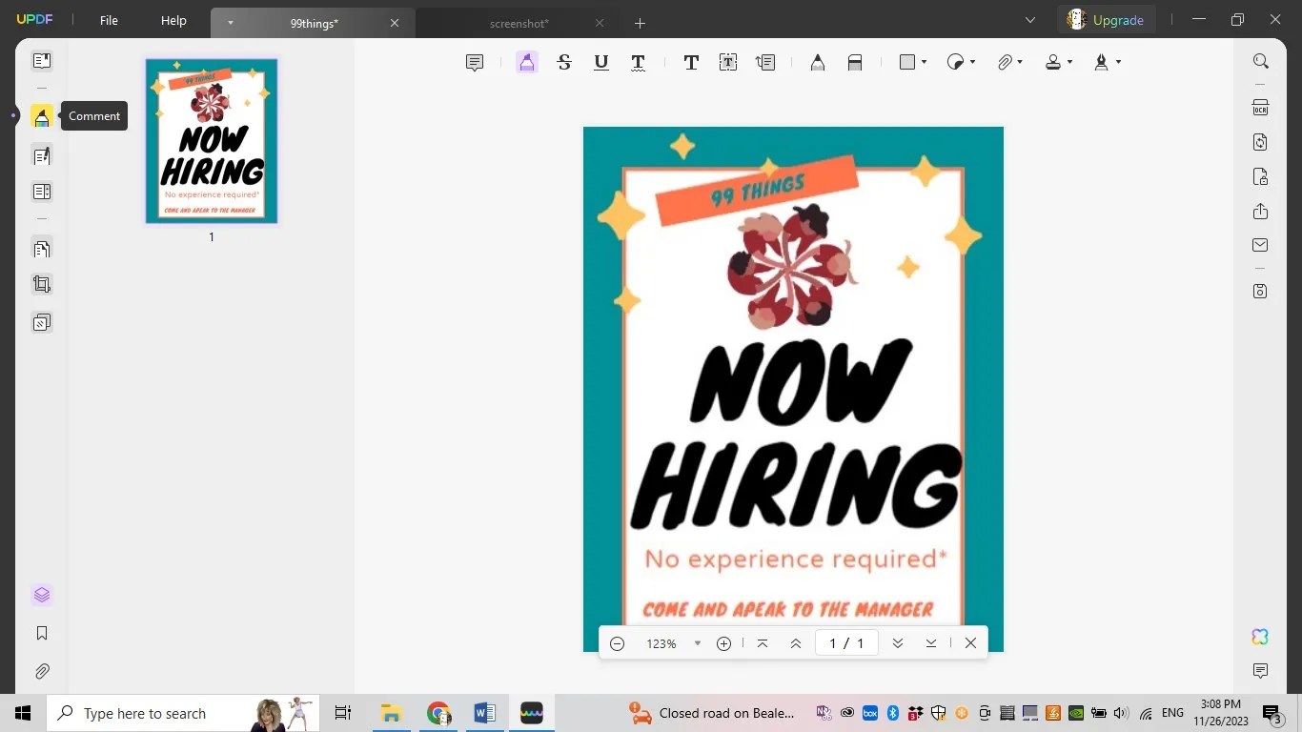This screenshot has width=1302, height=732.
Task: Open the crop pages tool in left sidebar
Action: [42, 283]
